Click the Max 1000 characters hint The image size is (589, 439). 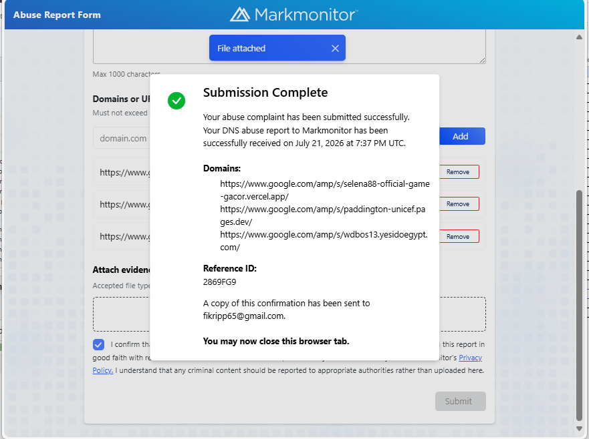pyautogui.click(x=126, y=74)
